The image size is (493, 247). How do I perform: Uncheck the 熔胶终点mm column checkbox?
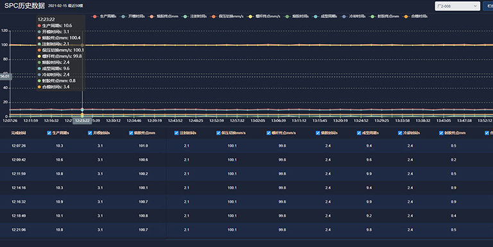[131, 133]
